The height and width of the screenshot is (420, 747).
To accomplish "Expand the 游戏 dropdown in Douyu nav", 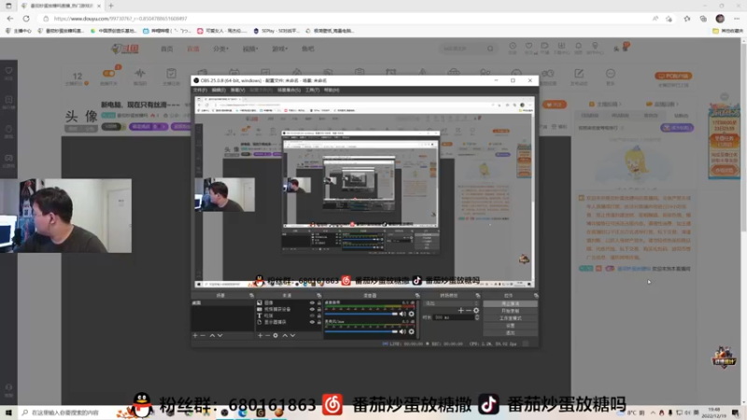I will pyautogui.click(x=279, y=49).
